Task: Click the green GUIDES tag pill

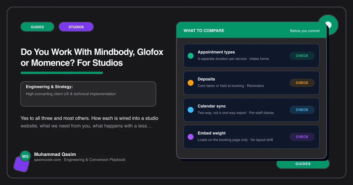Action: [37, 27]
